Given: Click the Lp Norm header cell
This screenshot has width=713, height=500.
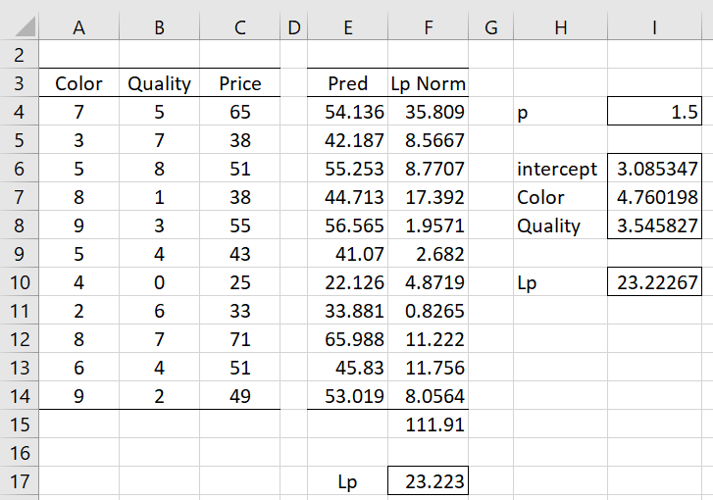Looking at the screenshot, I should coord(428,83).
